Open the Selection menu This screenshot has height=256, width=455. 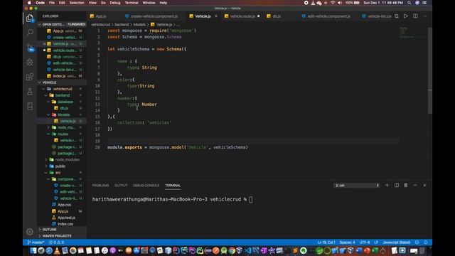pyautogui.click(x=77, y=3)
